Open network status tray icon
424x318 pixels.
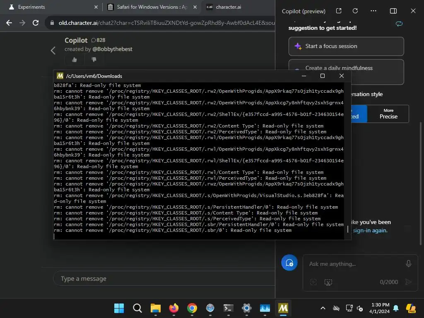pyautogui.click(x=349, y=308)
